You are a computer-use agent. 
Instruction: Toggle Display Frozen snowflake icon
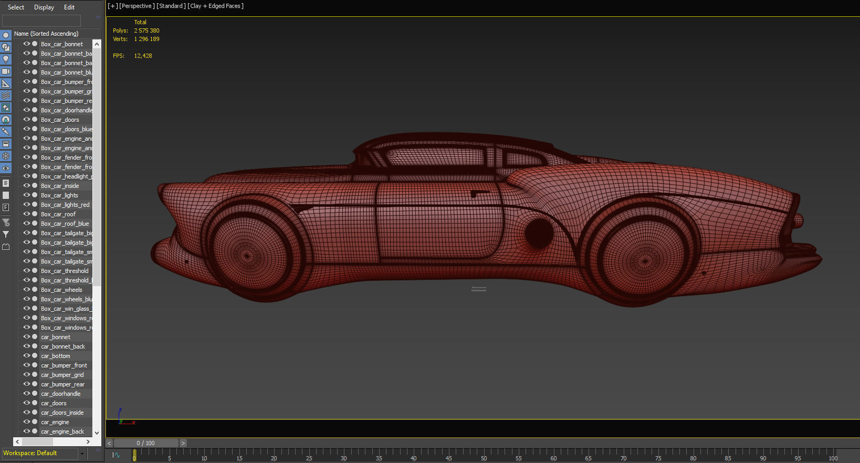pos(6,156)
